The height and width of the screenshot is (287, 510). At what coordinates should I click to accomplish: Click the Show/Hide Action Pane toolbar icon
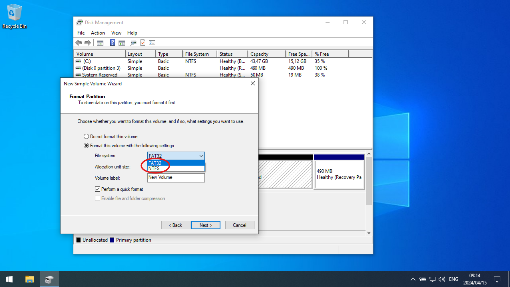pos(122,43)
